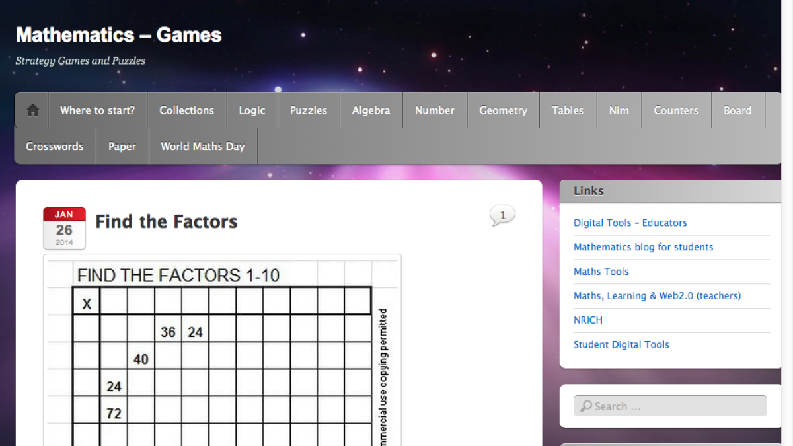Click the Logic menu entry
Screen dimensions: 793x446
[x=252, y=110]
